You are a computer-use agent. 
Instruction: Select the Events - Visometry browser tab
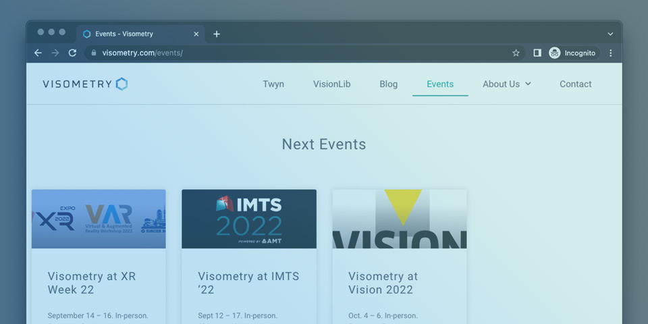pyautogui.click(x=140, y=34)
